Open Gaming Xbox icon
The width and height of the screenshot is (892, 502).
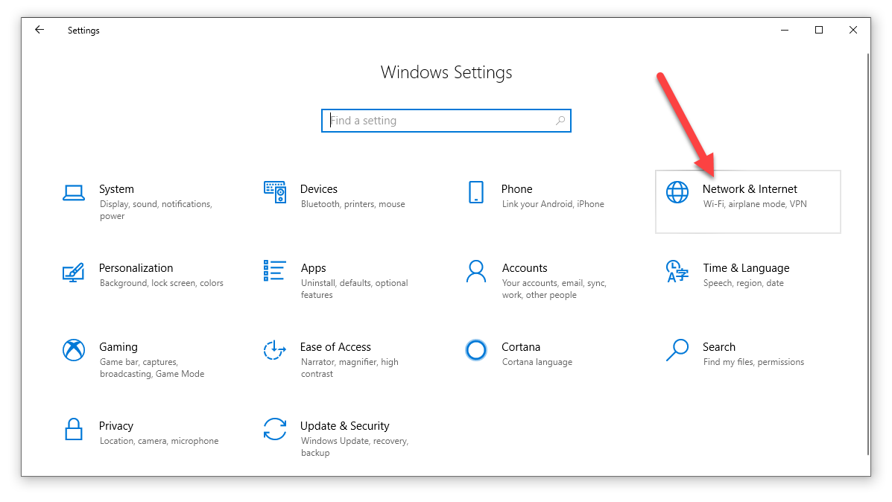pos(73,350)
